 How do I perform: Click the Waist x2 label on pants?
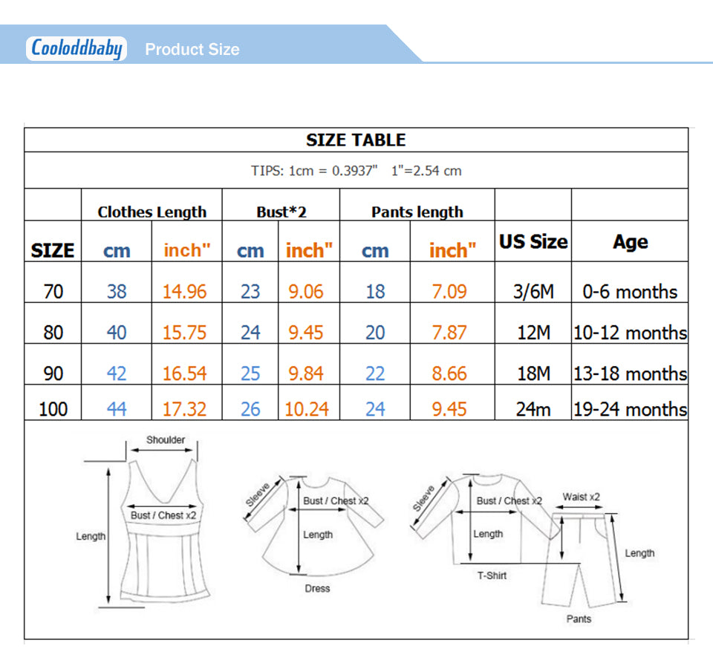[582, 497]
